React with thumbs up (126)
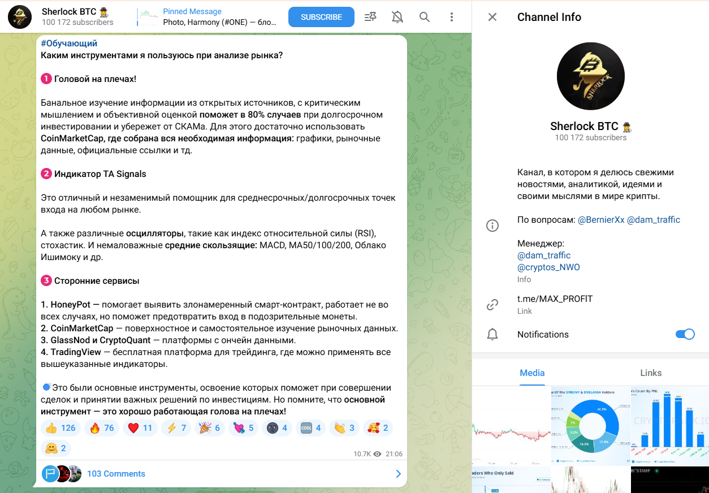 [60, 428]
